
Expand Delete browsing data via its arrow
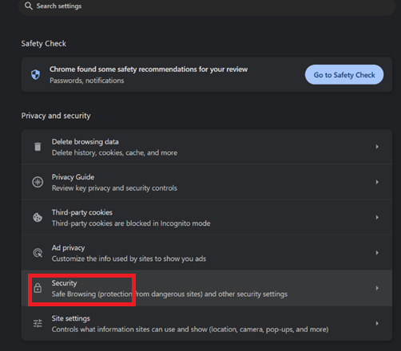click(x=377, y=147)
